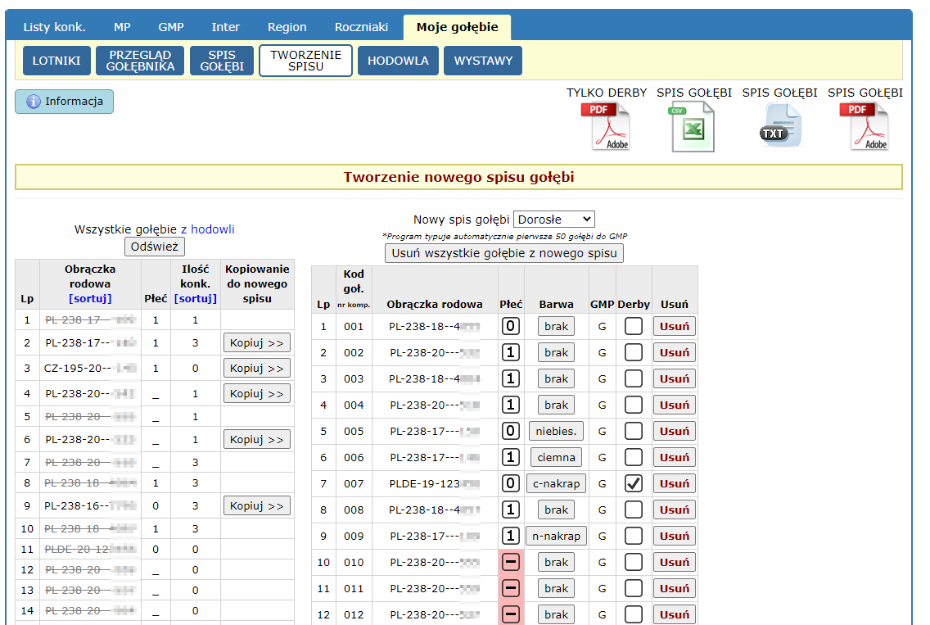Toggle sex indicator for pigeon code 001
930x625 pixels.
(x=511, y=326)
